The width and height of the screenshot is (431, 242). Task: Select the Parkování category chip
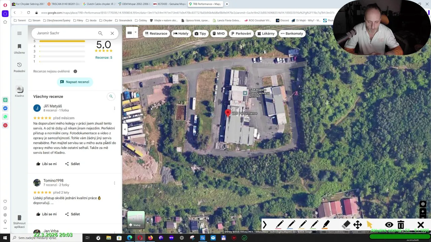(241, 34)
